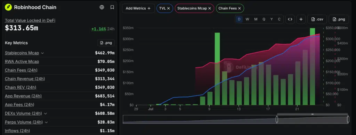
Task: Select the C cumulative interval
Action: point(279,19)
